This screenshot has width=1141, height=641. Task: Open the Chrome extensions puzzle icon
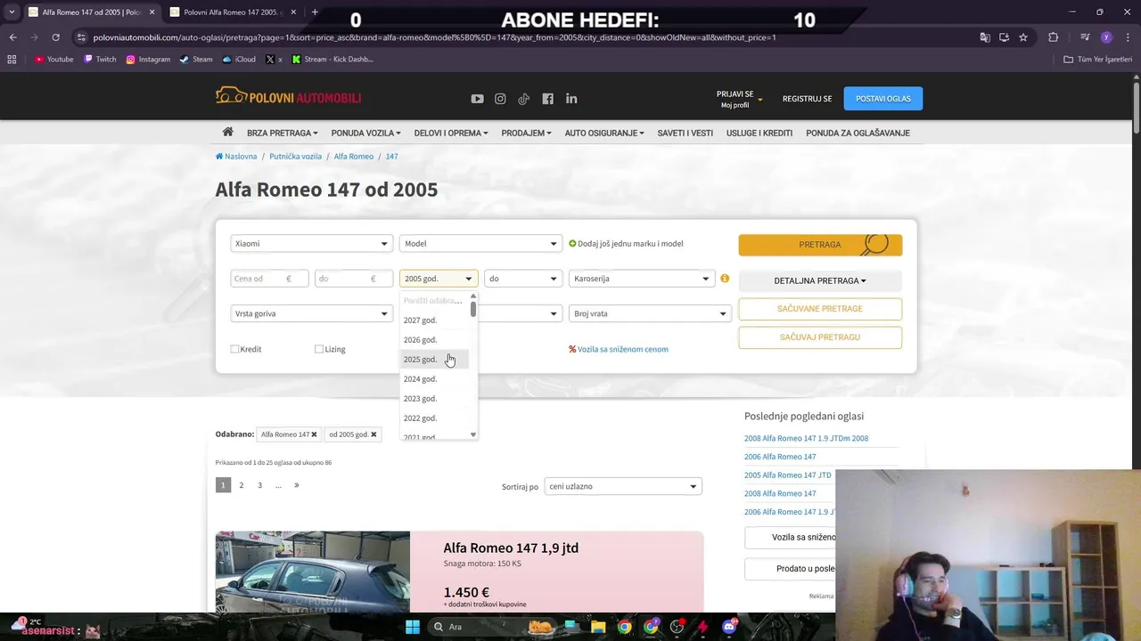tap(1054, 37)
